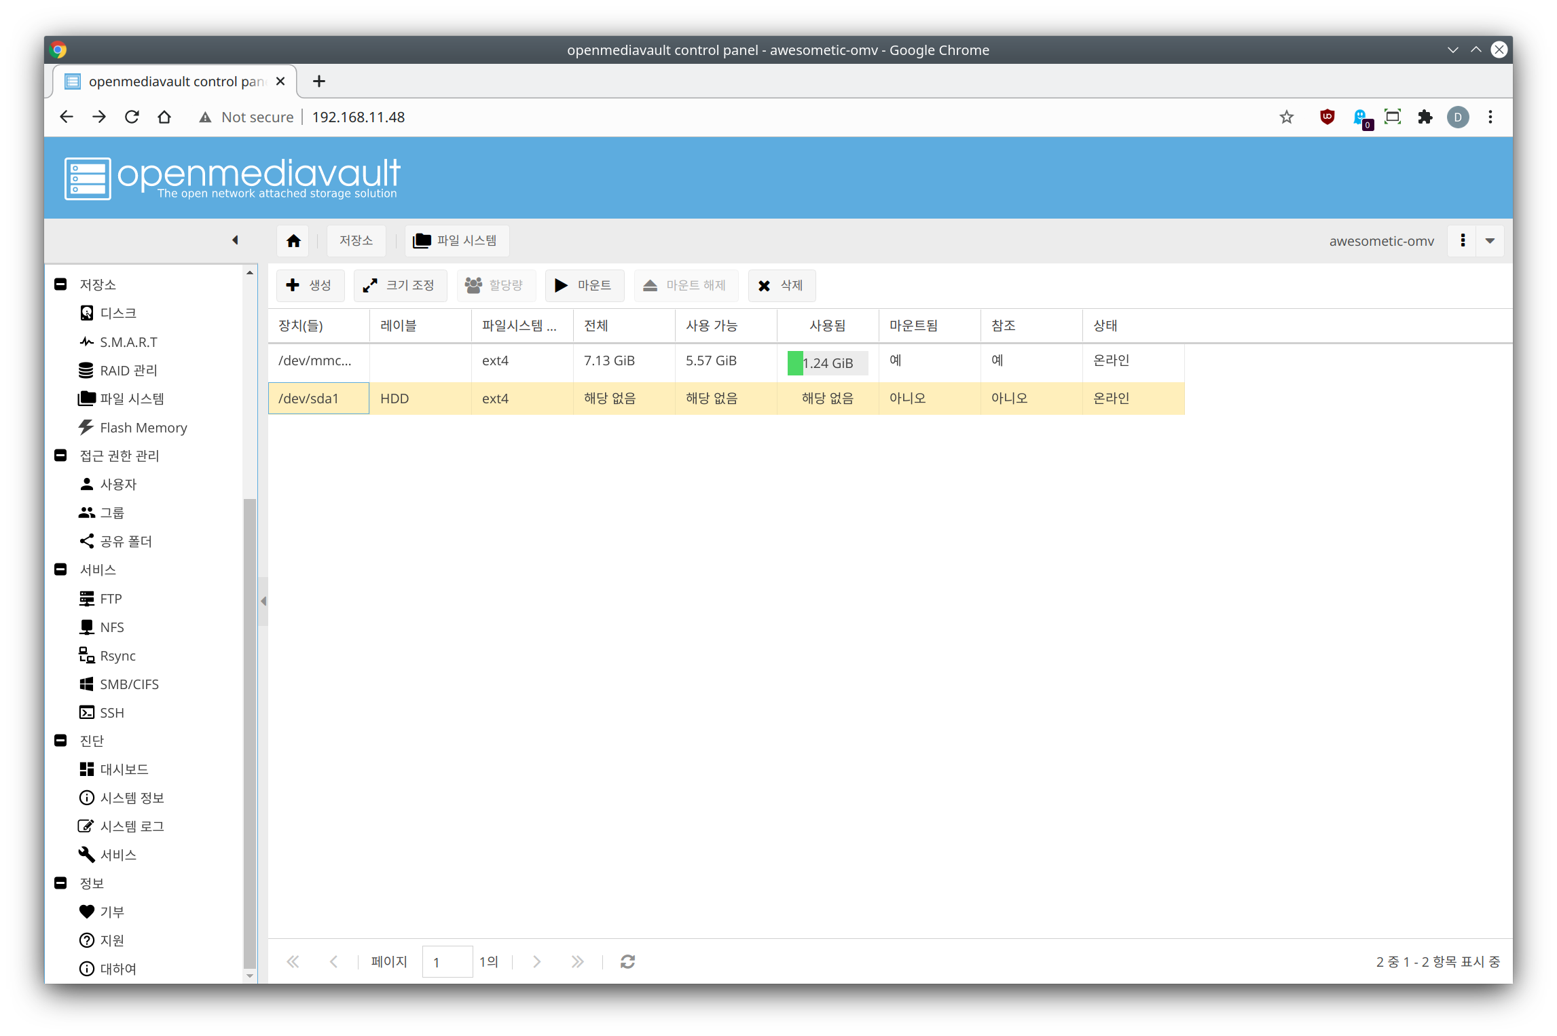This screenshot has height=1036, width=1557.
Task: Open Flash Memory in the sidebar
Action: [x=143, y=428]
